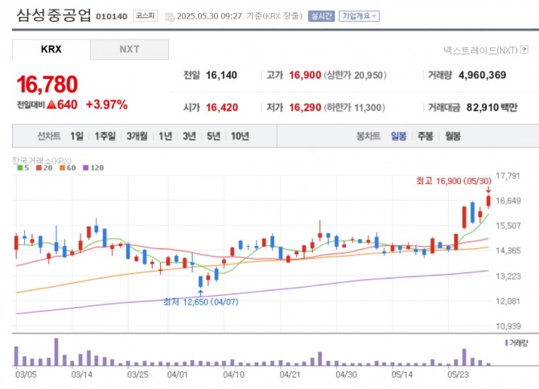
Task: Select the 5년 line chart period
Action: (x=213, y=137)
